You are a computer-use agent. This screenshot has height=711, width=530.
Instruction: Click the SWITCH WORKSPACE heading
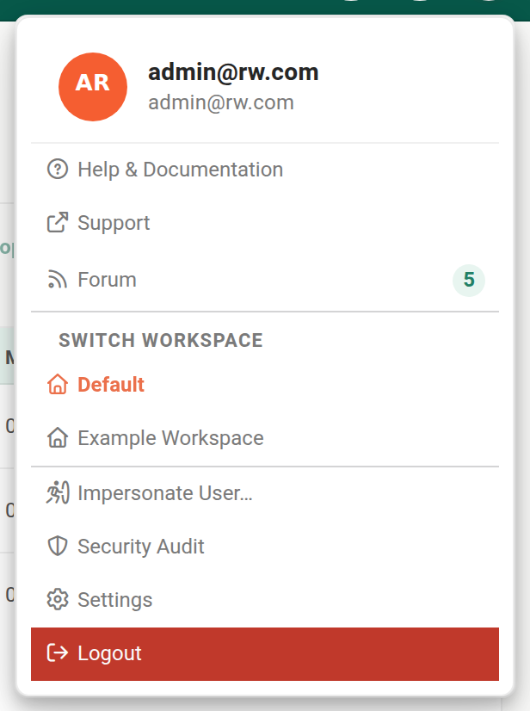point(161,341)
